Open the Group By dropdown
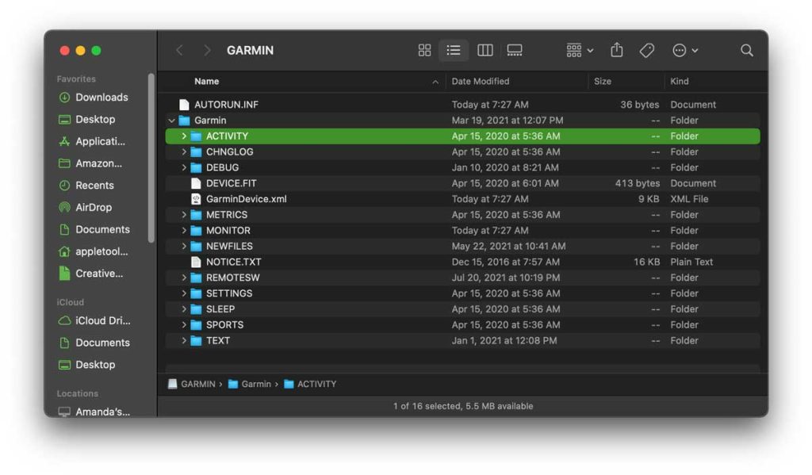 (x=580, y=50)
